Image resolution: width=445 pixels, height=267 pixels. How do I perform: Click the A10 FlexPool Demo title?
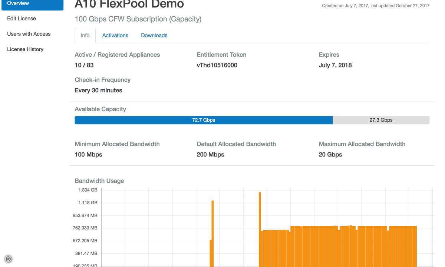pos(129,4)
